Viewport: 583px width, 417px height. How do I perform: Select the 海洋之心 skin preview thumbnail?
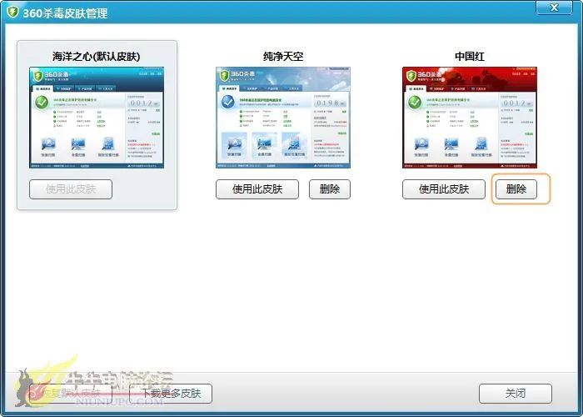[97, 118]
